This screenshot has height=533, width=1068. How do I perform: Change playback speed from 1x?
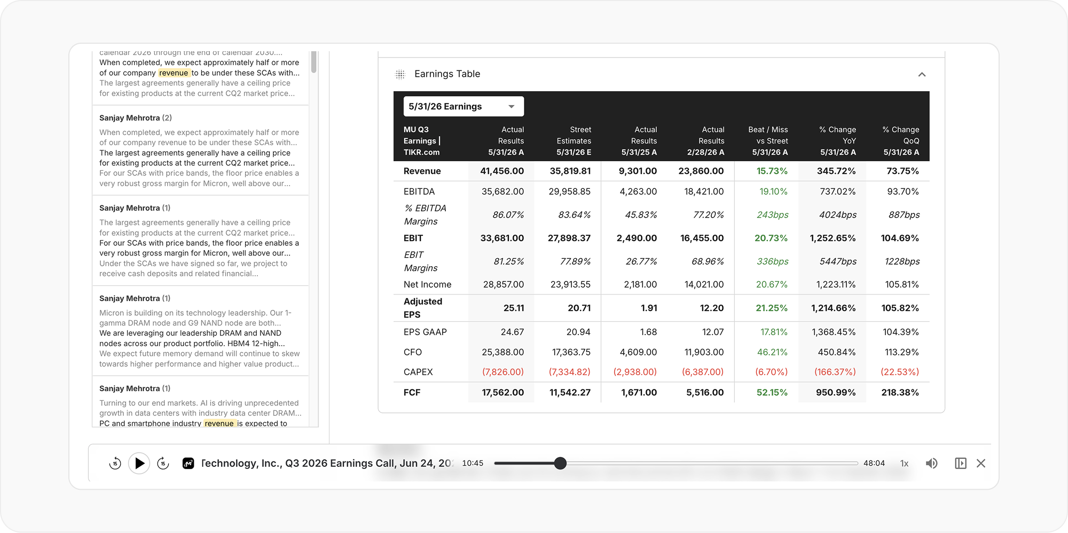pos(904,463)
